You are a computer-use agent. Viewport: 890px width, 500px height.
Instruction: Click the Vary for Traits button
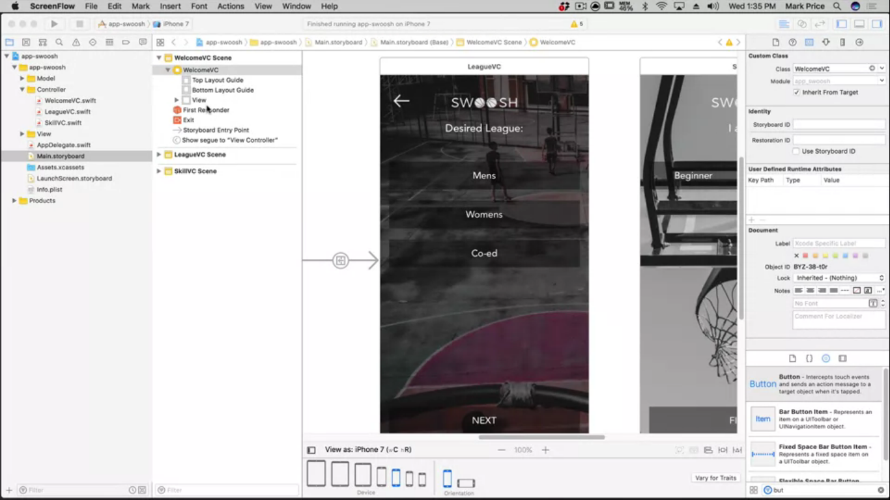pos(715,478)
